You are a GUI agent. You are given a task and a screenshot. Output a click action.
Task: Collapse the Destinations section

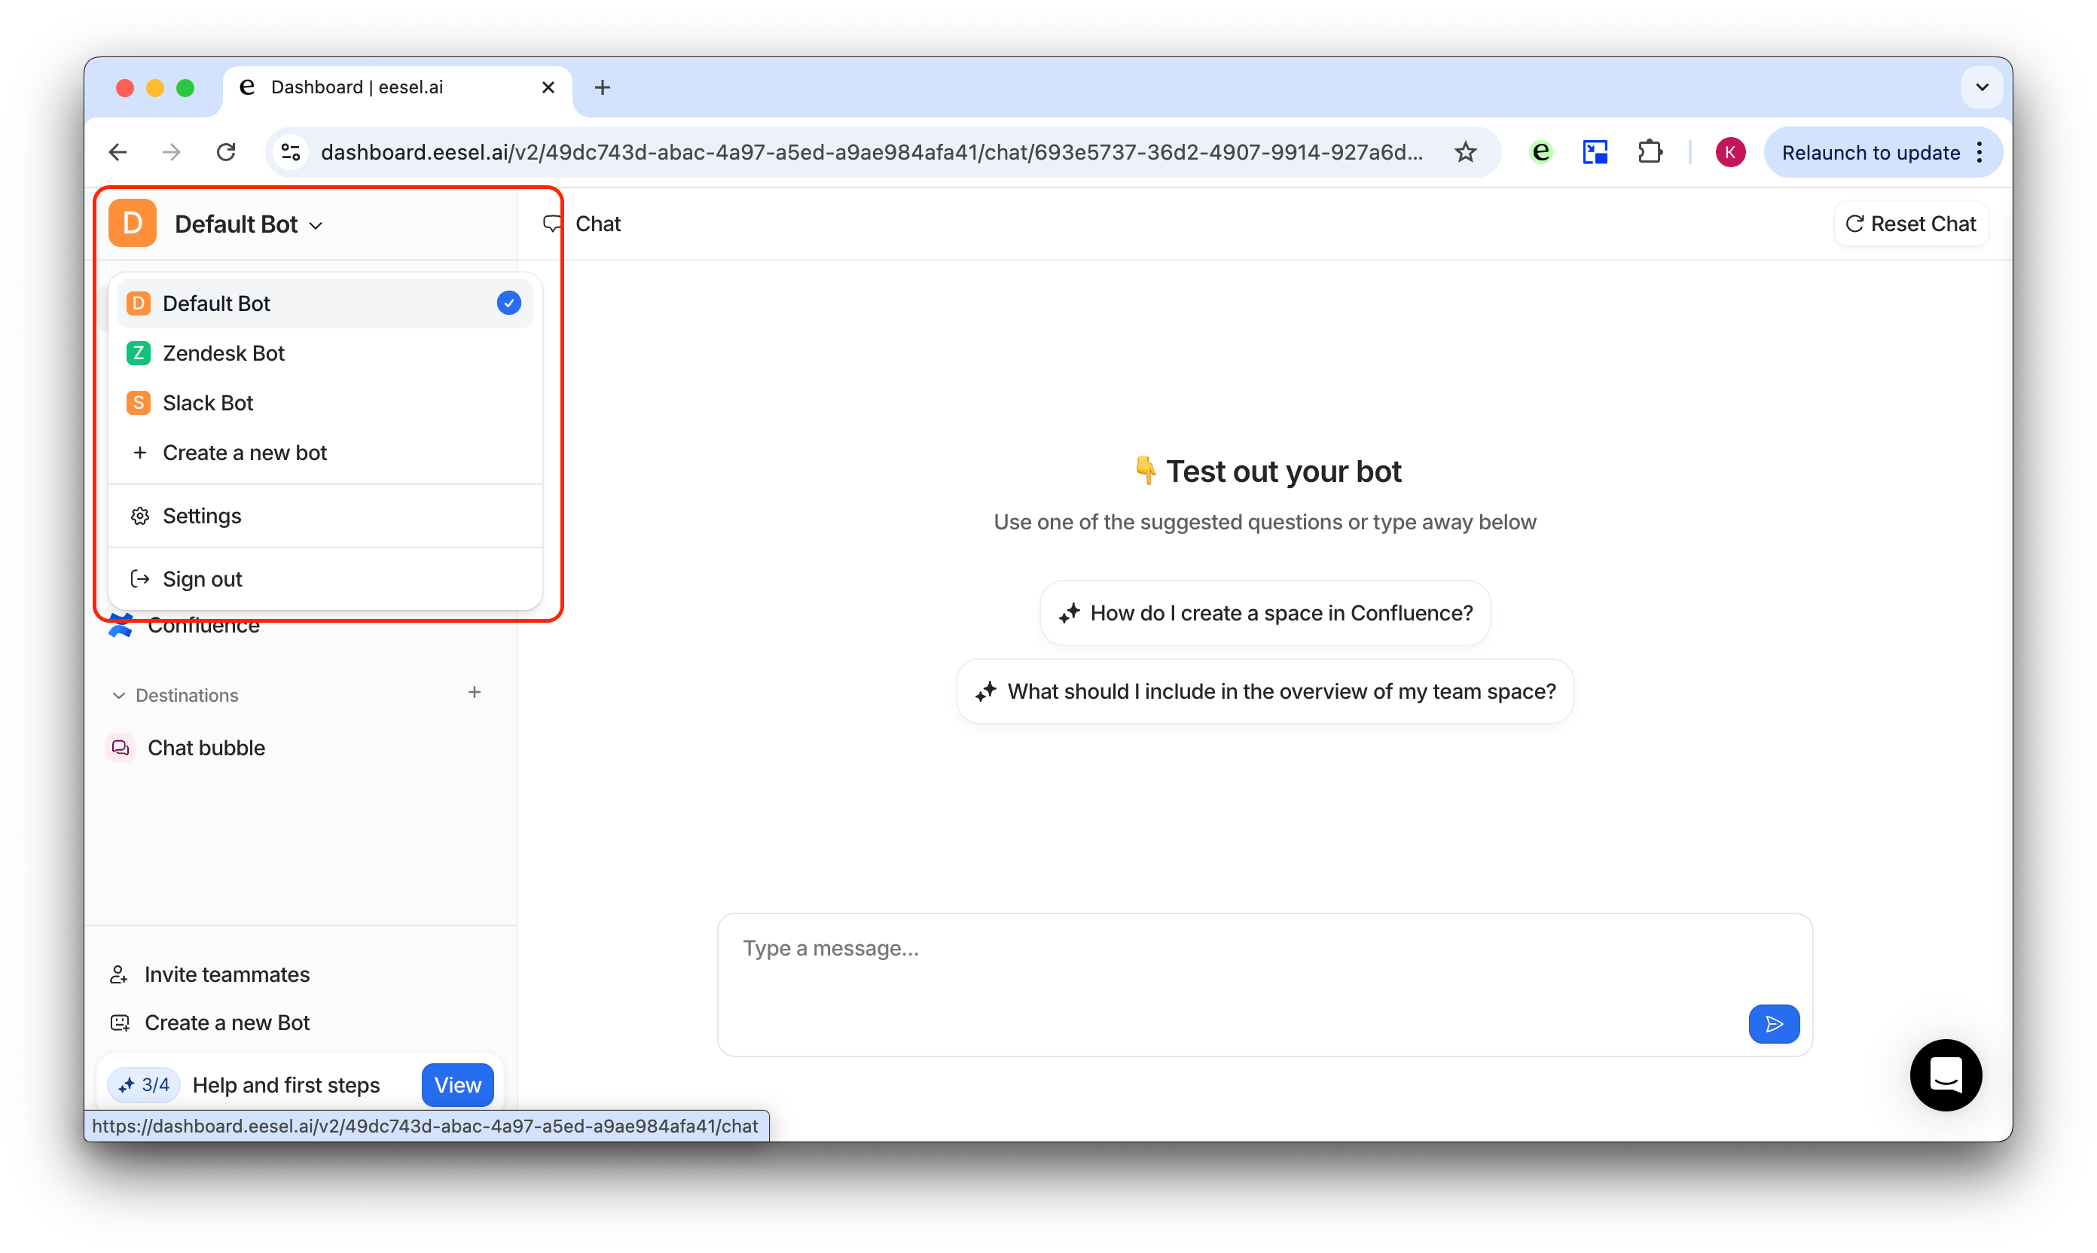[176, 695]
